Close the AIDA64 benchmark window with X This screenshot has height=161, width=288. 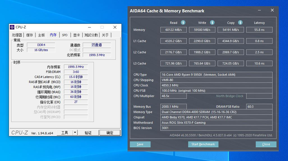click(272, 10)
